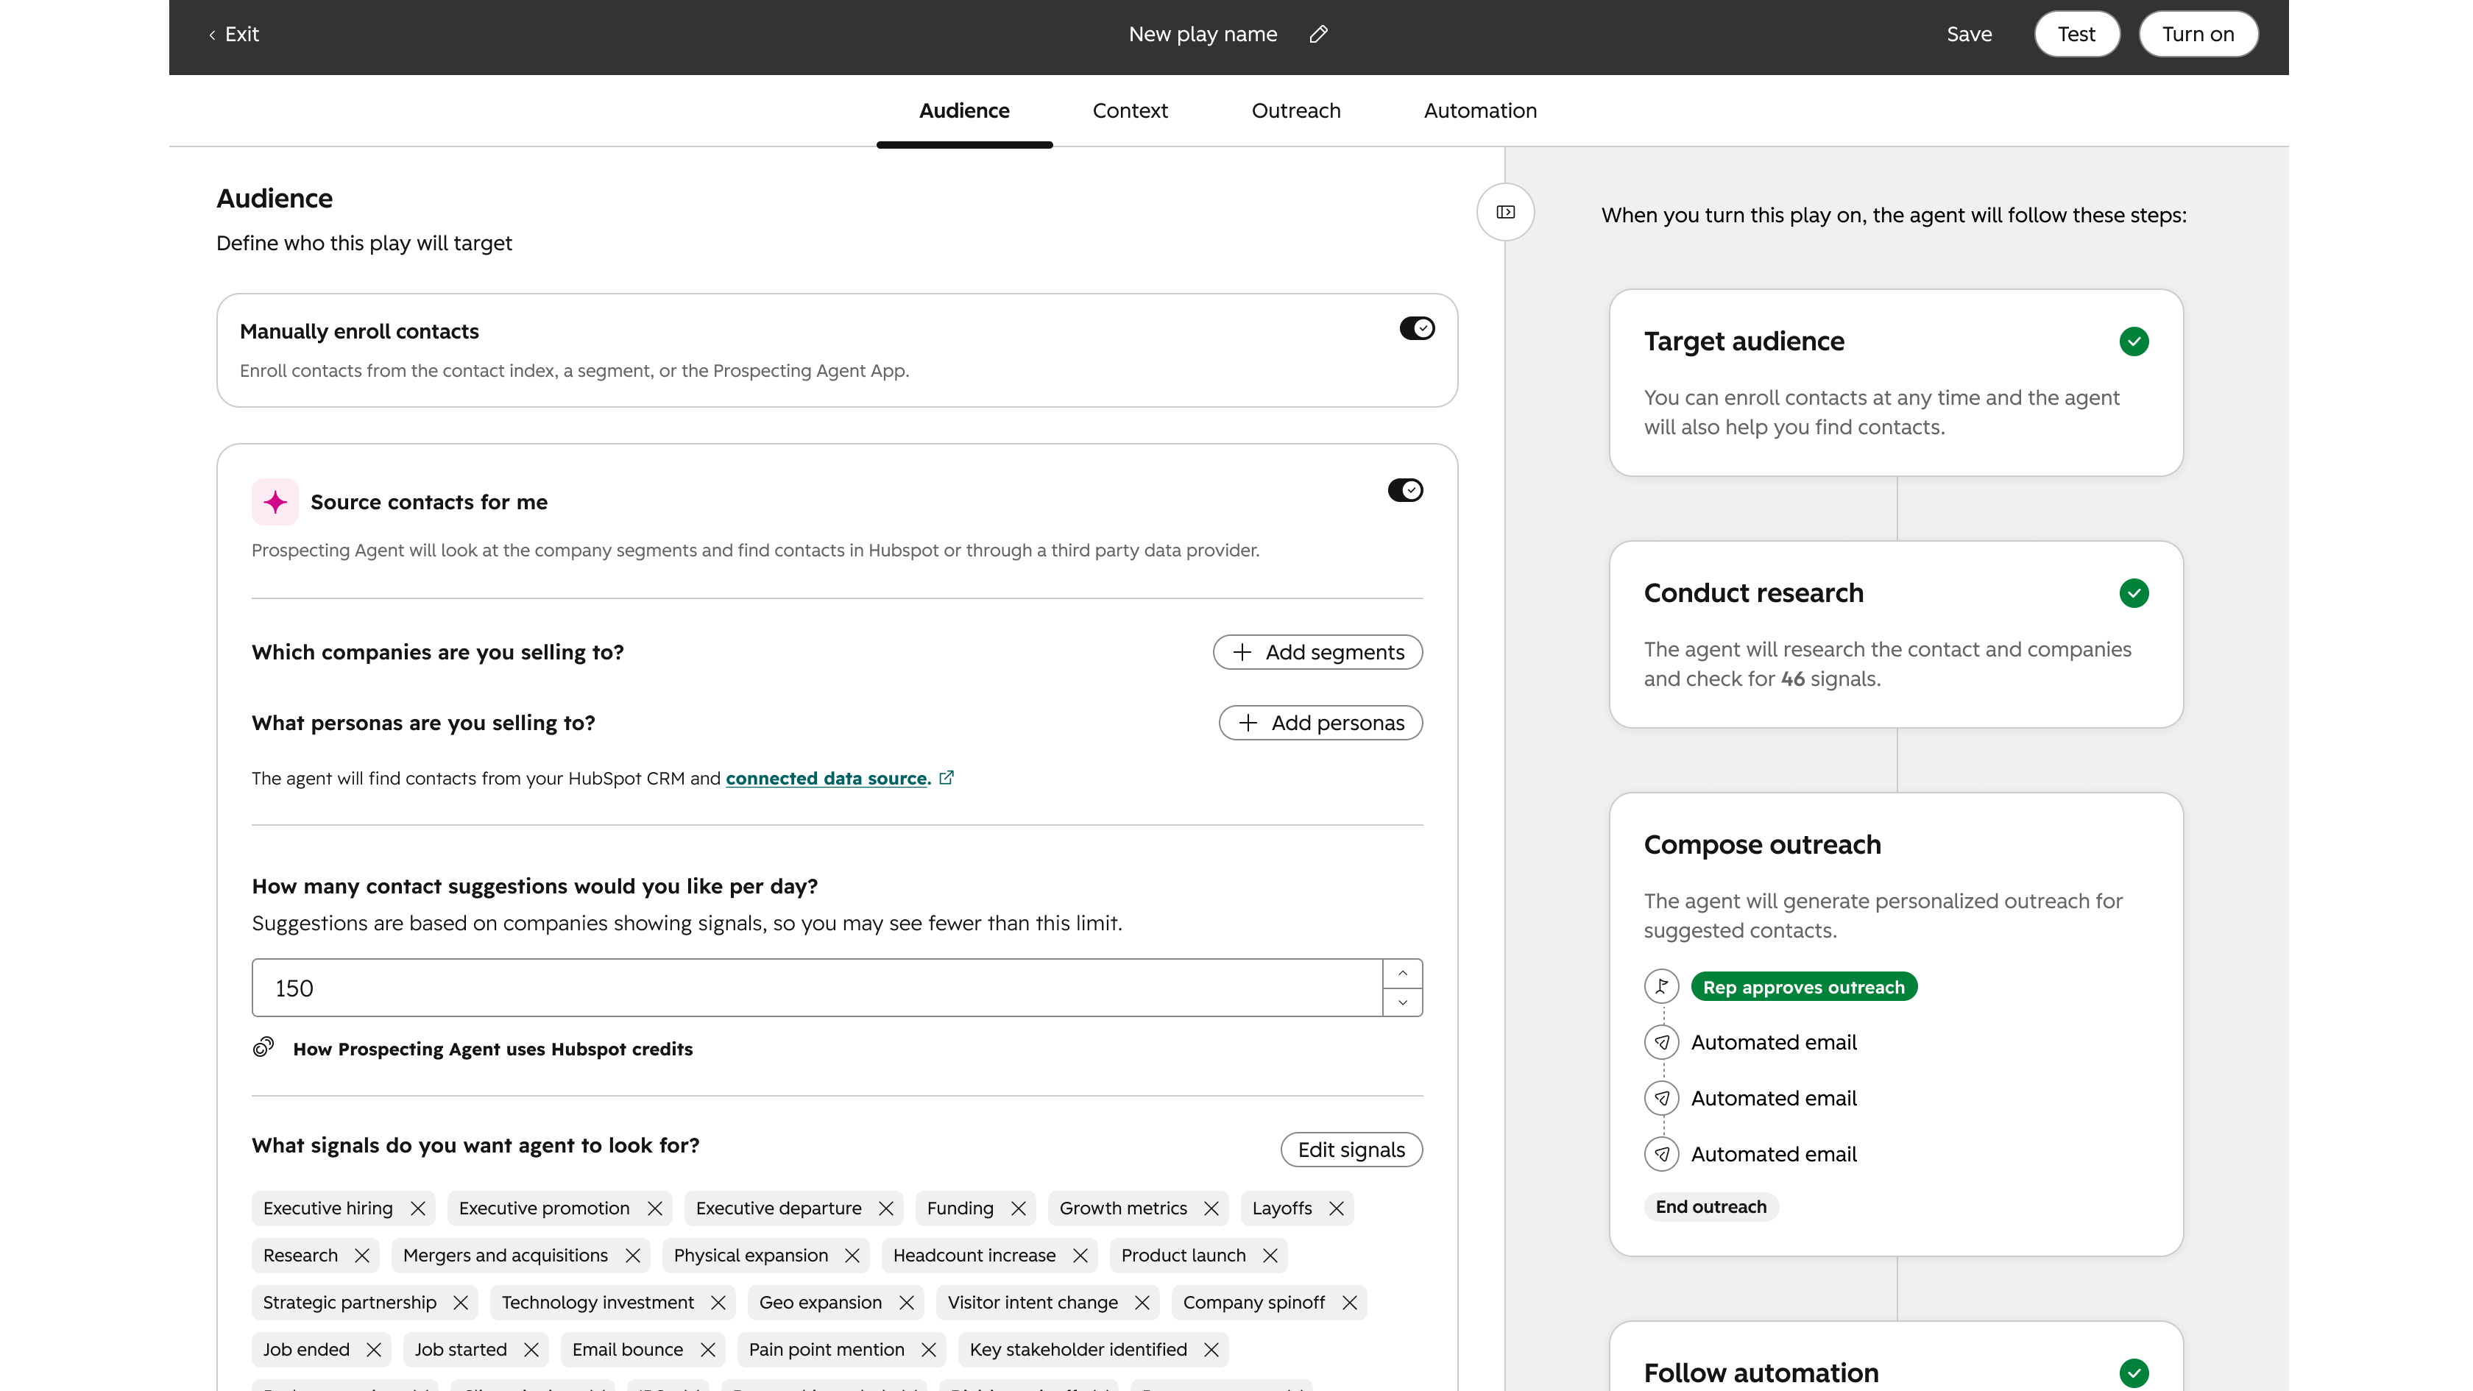Click the Hubspot credits coins icon
Screen dimensions: 2473x1391
pyautogui.click(x=264, y=1047)
